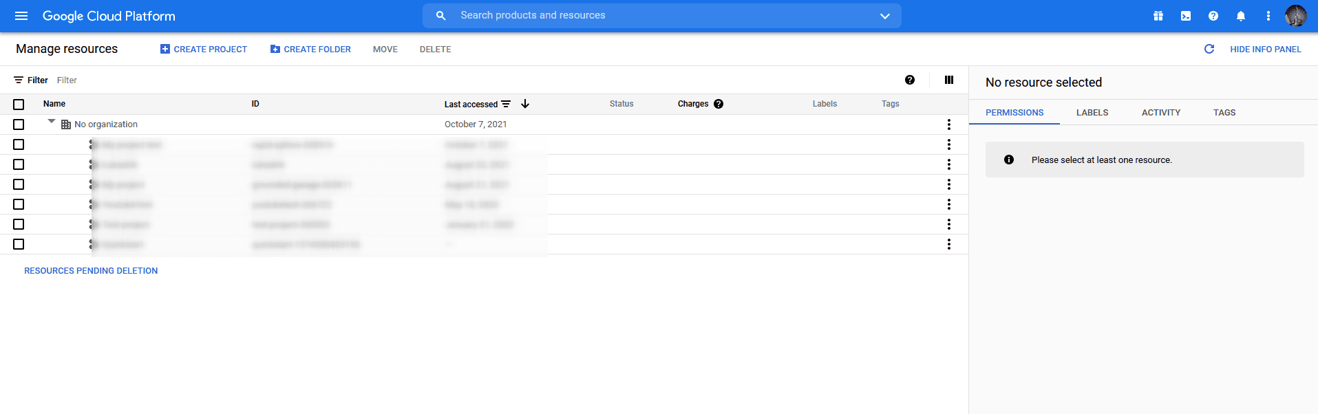This screenshot has width=1318, height=414.
Task: Sort by the Last accessed column header
Action: tap(471, 105)
